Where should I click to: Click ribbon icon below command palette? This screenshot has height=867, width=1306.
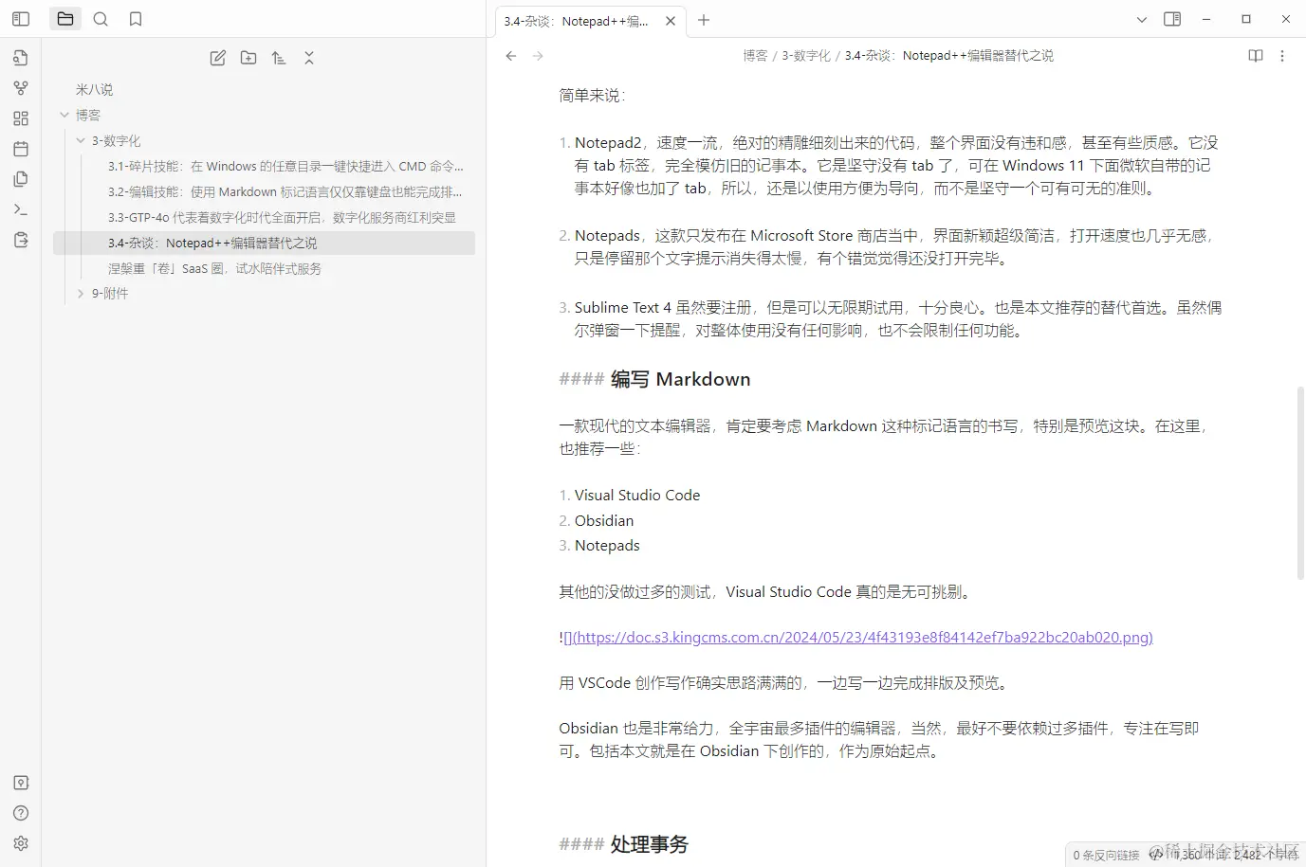coord(21,240)
